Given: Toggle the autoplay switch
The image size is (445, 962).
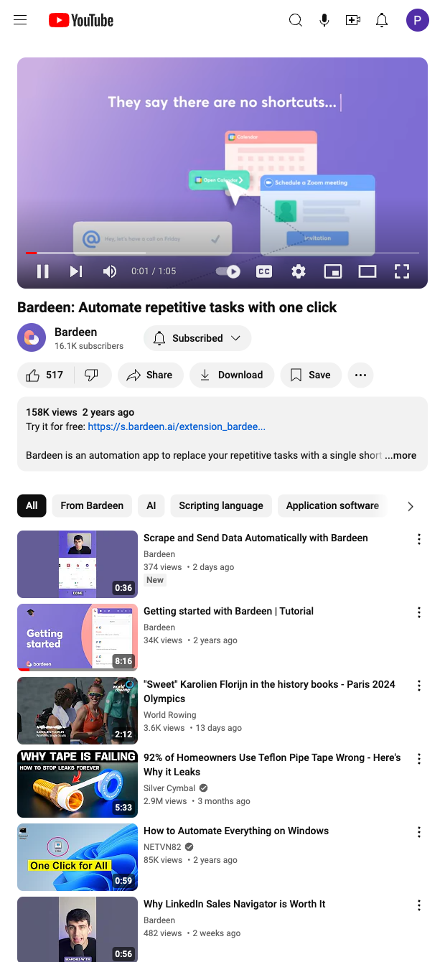Looking at the screenshot, I should 228,271.
